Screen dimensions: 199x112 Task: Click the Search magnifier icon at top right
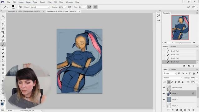tap(188, 7)
